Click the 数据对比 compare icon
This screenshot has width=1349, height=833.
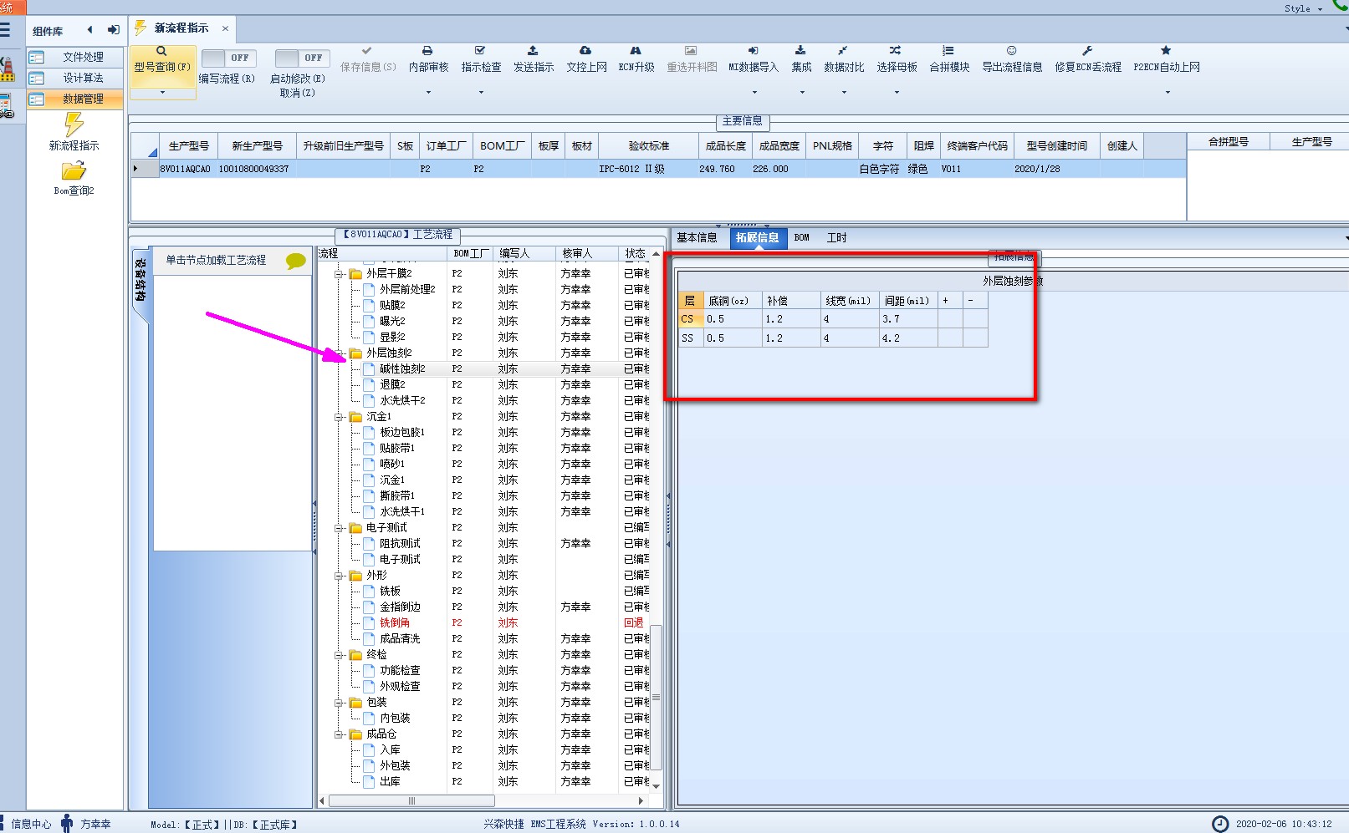tap(843, 51)
